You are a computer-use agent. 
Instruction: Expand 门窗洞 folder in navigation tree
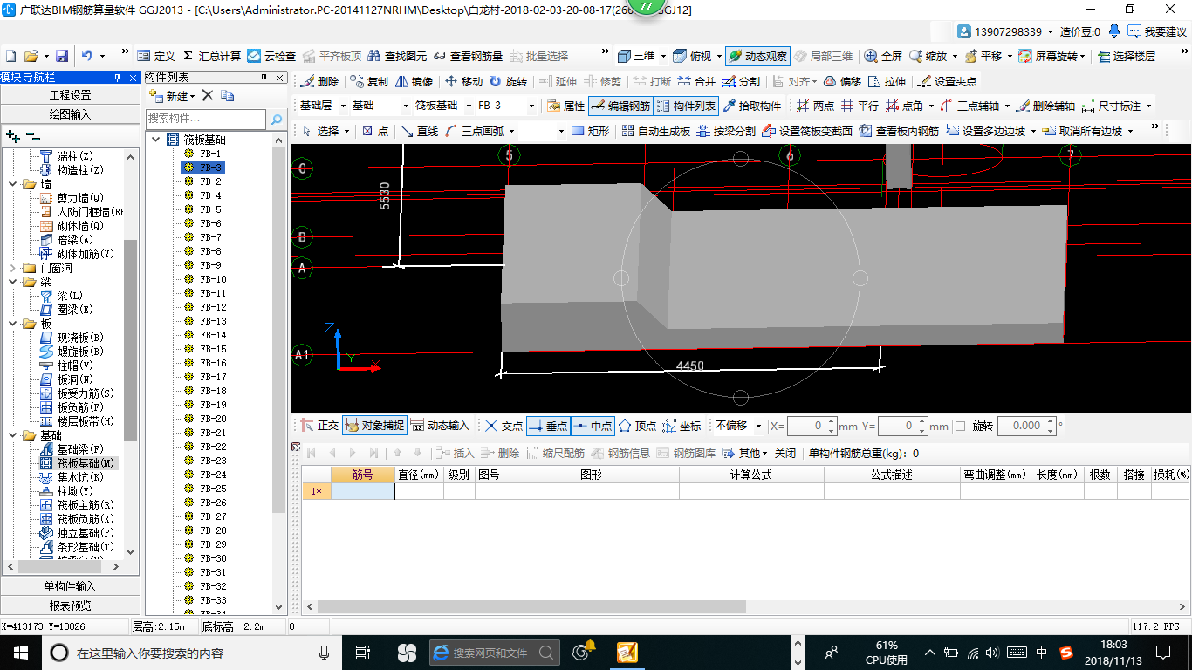13,268
